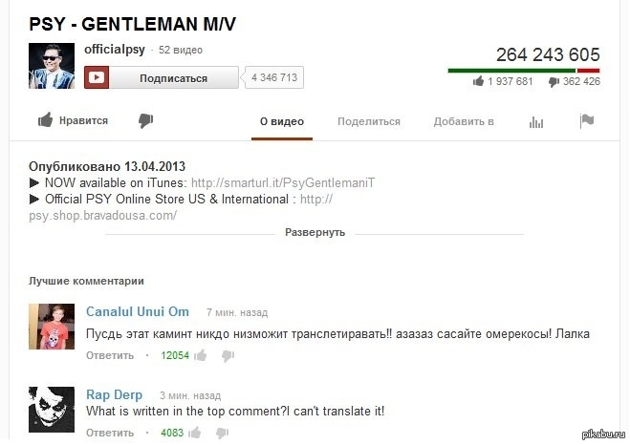Open the smarturl.it iTunes link

[283, 183]
